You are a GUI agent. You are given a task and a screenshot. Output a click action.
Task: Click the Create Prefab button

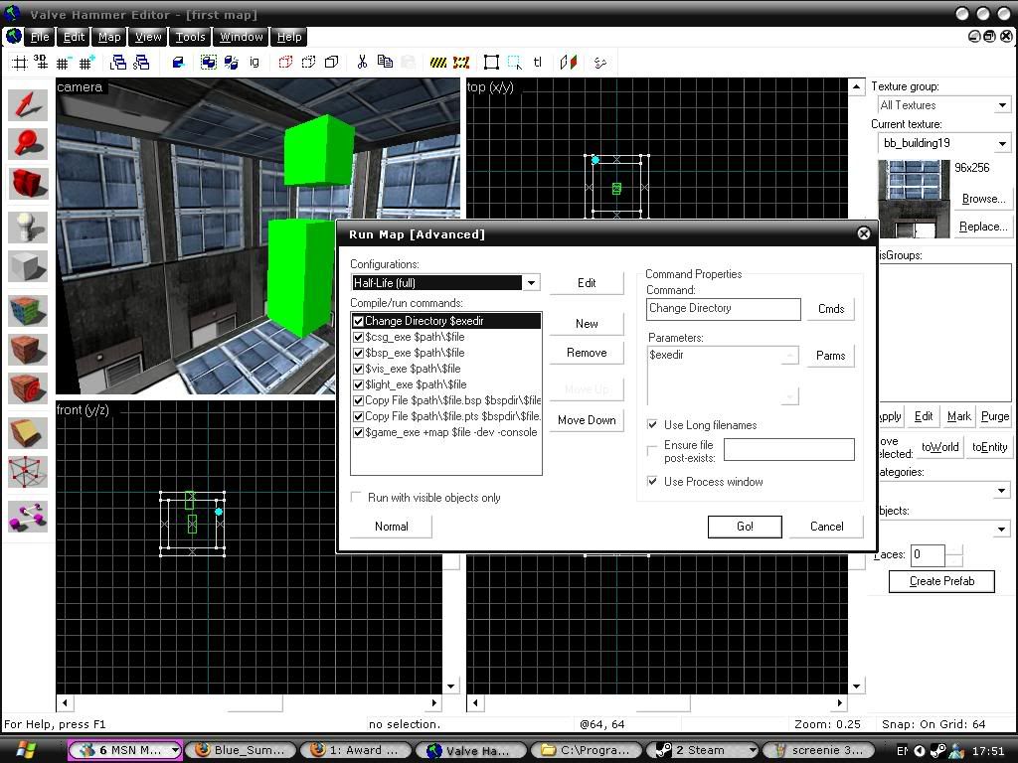coord(941,581)
